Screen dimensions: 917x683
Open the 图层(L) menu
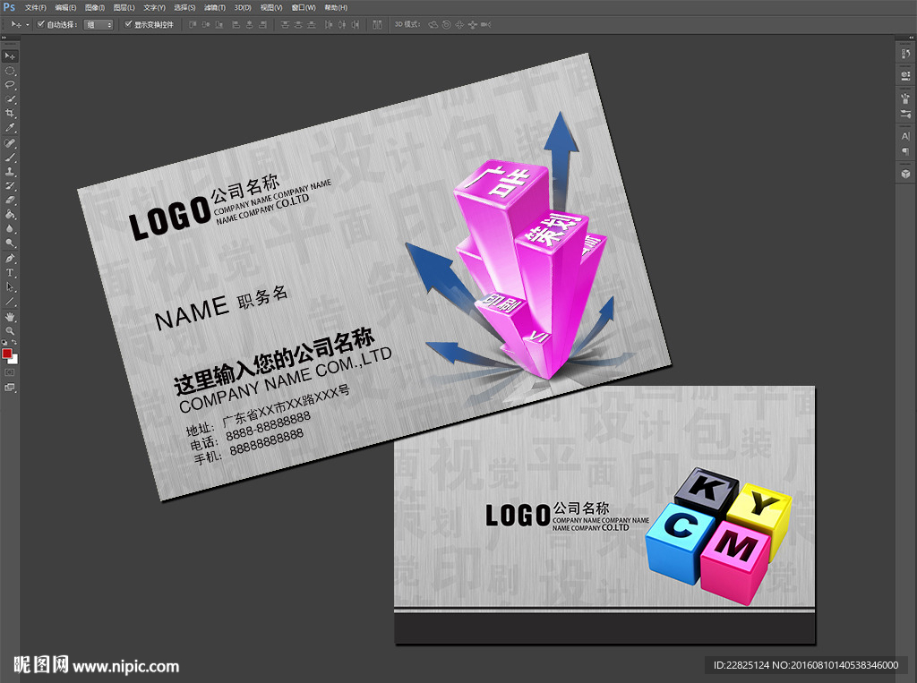click(x=124, y=7)
